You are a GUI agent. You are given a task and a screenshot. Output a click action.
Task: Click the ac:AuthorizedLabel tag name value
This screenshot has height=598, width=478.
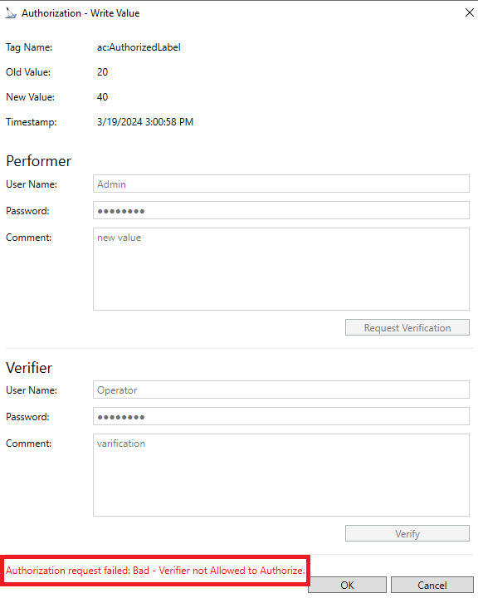[x=139, y=47]
